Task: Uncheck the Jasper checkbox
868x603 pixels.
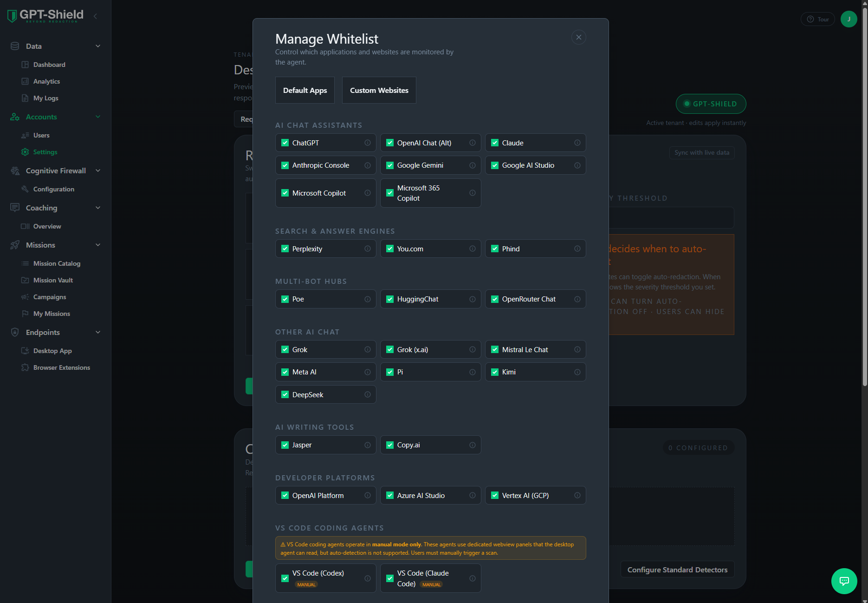Action: coord(285,445)
